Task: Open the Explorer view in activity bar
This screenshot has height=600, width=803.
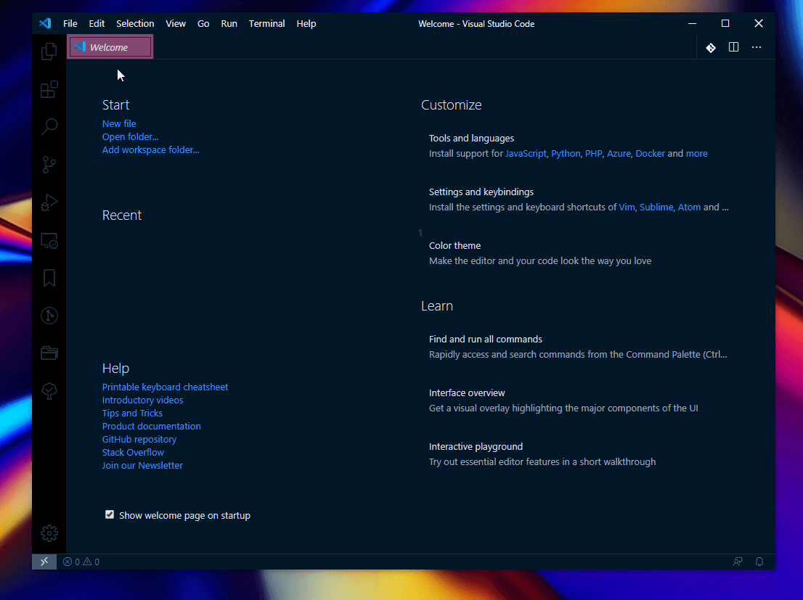Action: 49,52
